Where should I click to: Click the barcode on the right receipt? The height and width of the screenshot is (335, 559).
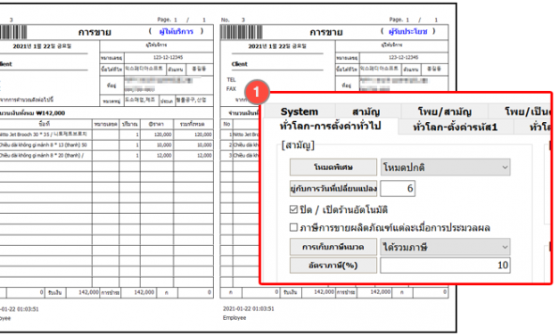[242, 32]
